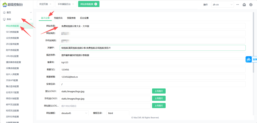Click 上传图片 button for 手机站LOGO
The height and width of the screenshot is (123, 257).
coord(159,98)
